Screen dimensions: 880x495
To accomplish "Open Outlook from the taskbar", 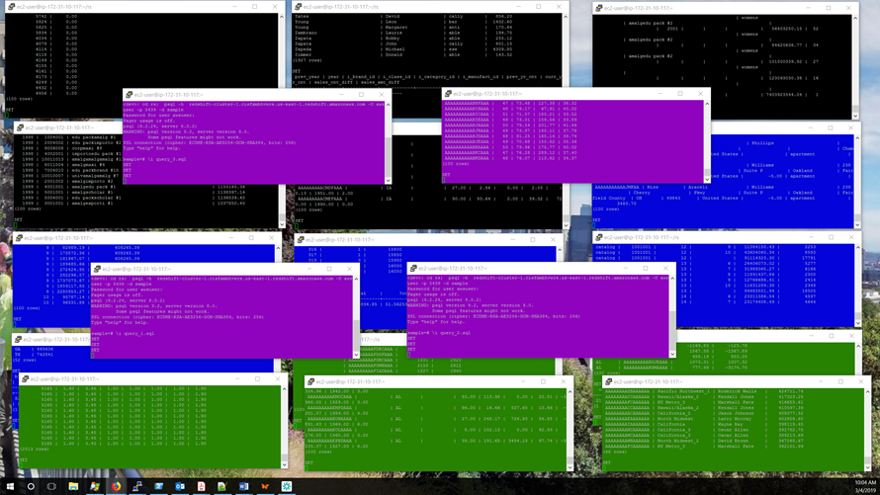I will tap(180, 486).
